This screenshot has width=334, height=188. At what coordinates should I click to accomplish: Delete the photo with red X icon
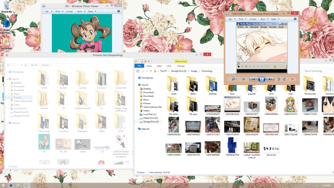(292, 79)
